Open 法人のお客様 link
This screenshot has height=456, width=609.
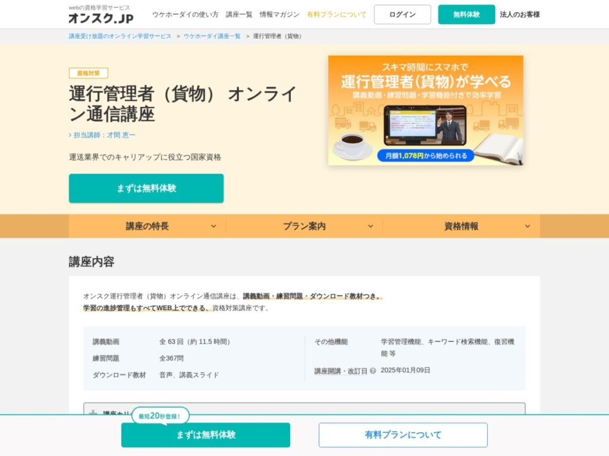520,15
